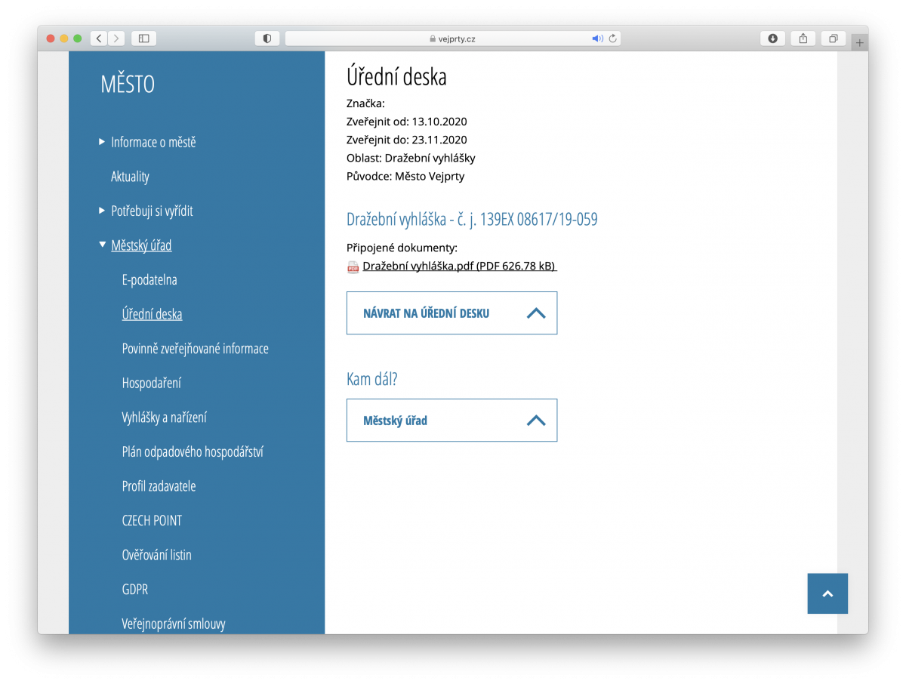Open a new tab with plus button

(859, 43)
